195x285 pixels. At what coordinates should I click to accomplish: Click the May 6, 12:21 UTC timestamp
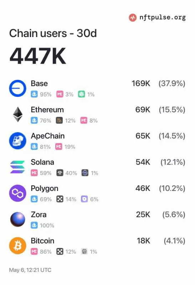coord(30,270)
